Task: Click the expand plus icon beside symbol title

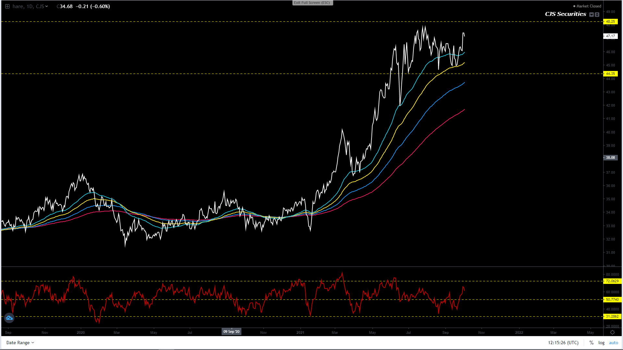Action: pos(7,6)
